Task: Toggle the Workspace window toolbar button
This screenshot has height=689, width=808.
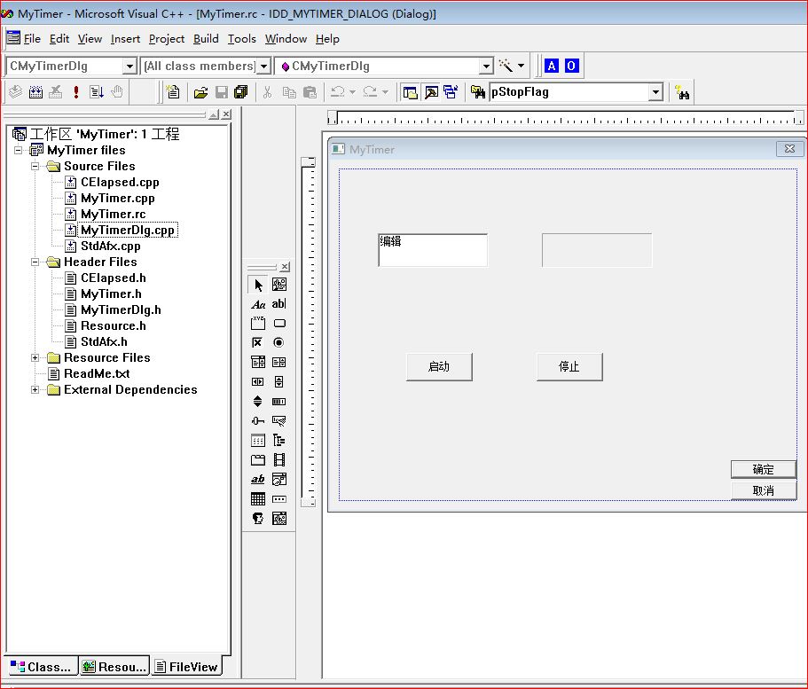Action: (x=410, y=92)
